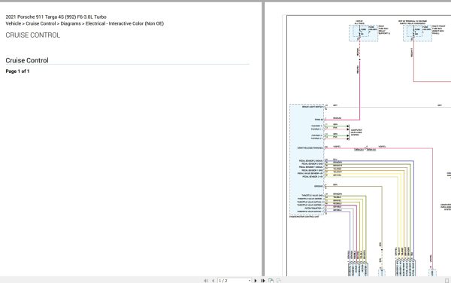Image resolution: width=451 pixels, height=283 pixels.
Task: Click the "Cruise Control" section title
Action: 27,60
